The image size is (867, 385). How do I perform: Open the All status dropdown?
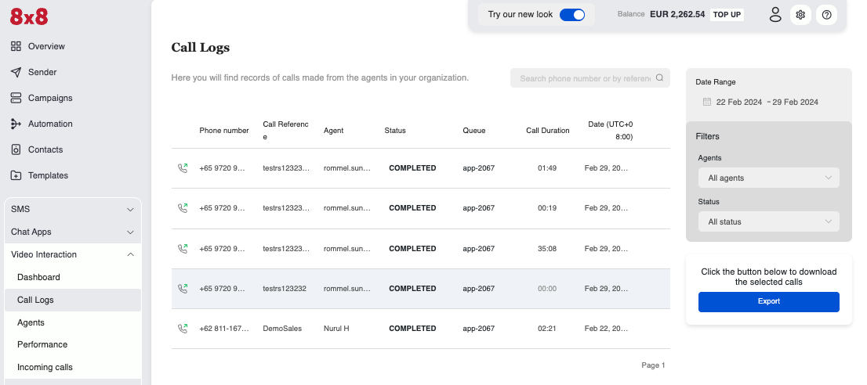tap(768, 222)
